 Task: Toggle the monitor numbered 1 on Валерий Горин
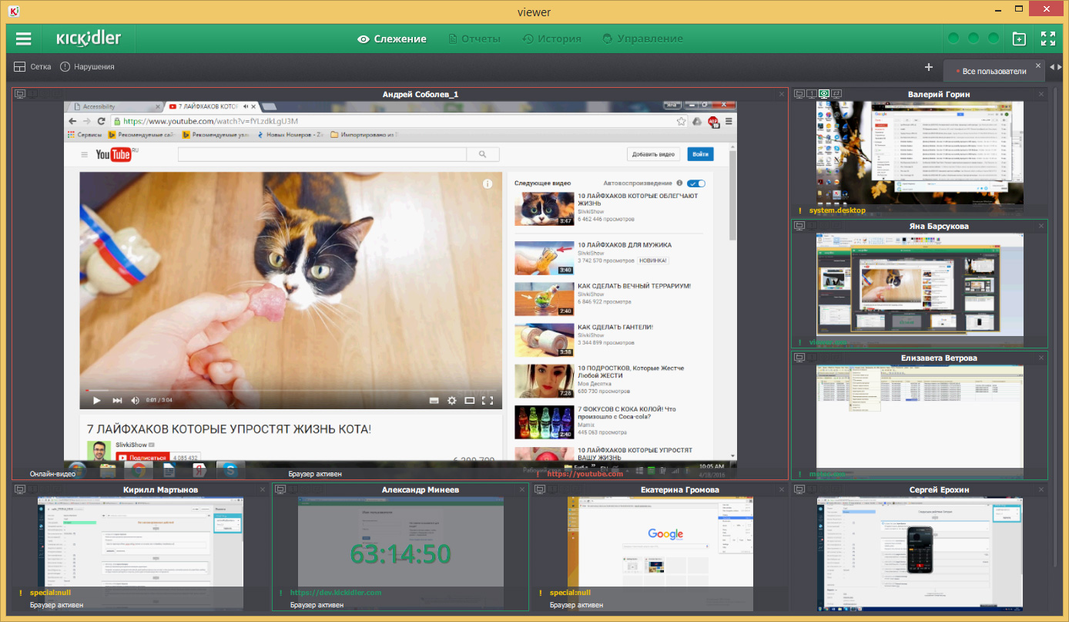tap(812, 94)
